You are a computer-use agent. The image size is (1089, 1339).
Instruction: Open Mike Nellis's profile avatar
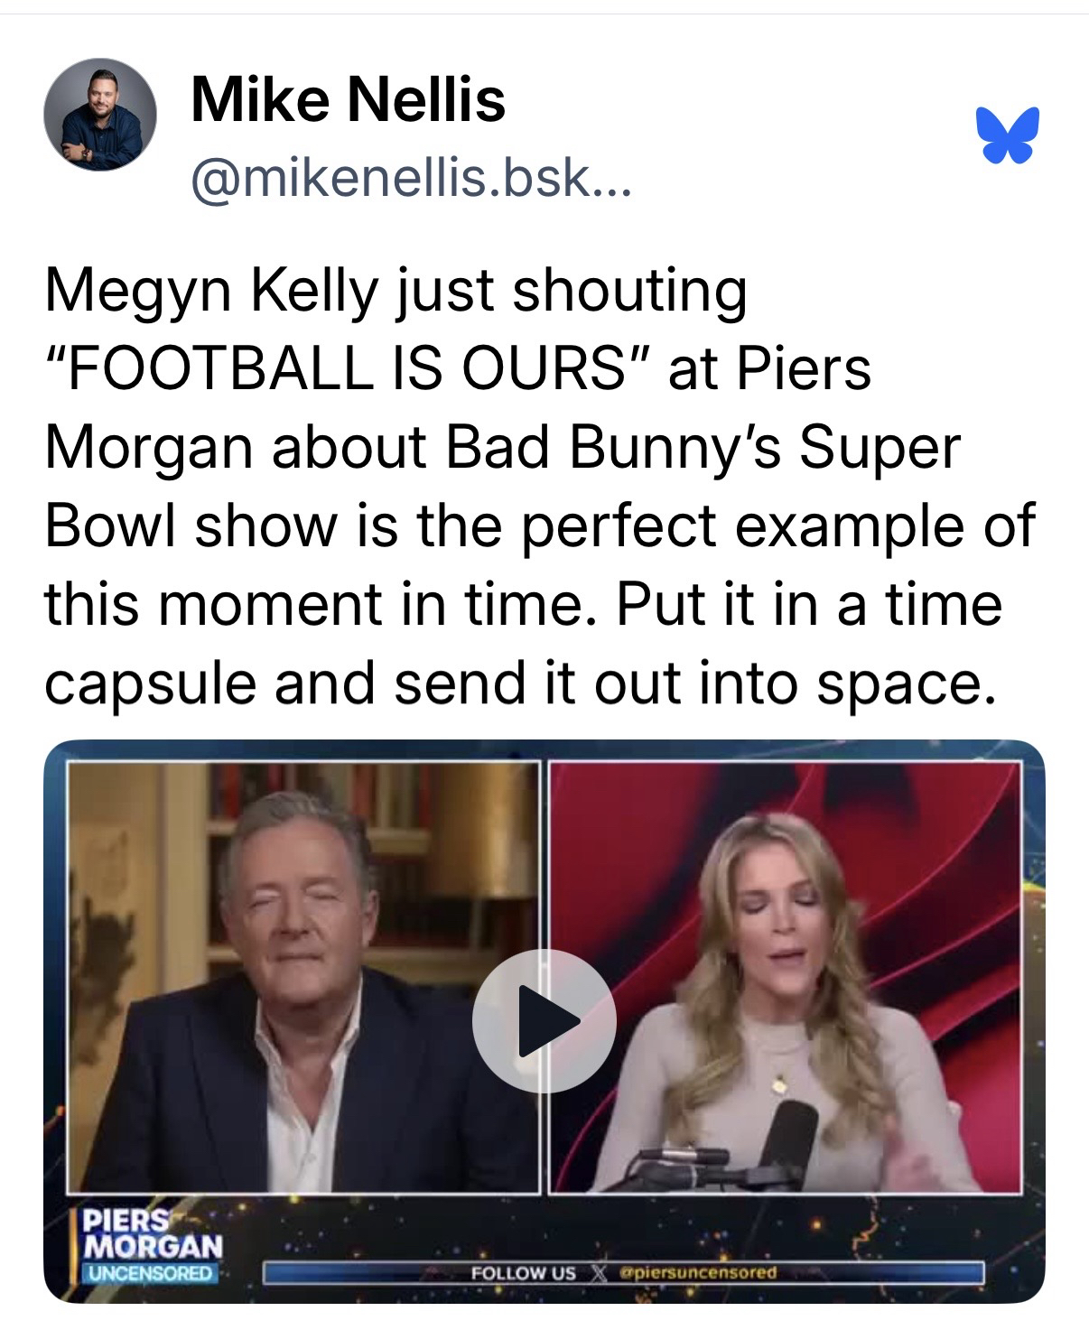coord(99,117)
